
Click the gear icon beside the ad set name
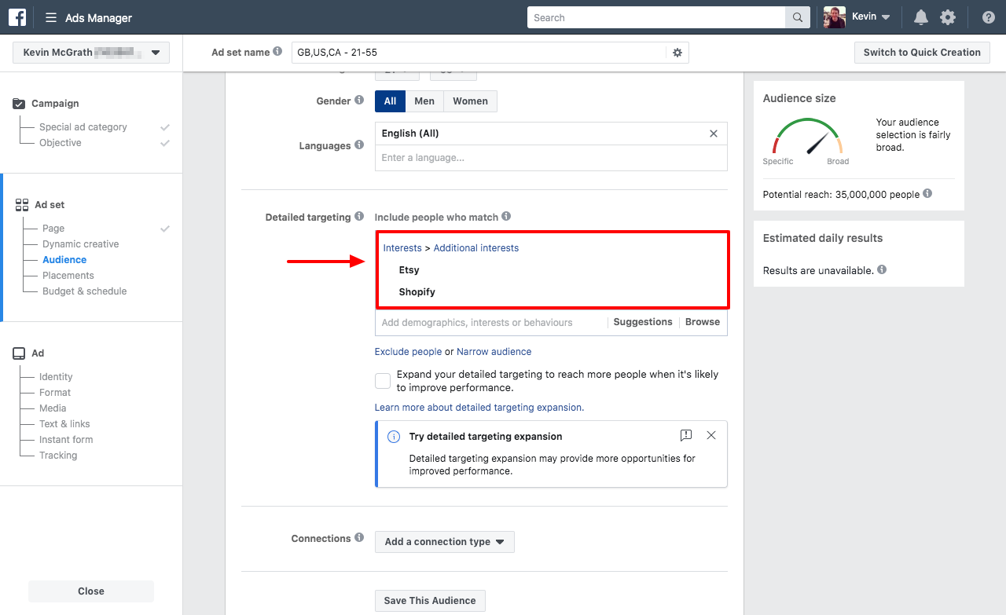click(x=677, y=52)
